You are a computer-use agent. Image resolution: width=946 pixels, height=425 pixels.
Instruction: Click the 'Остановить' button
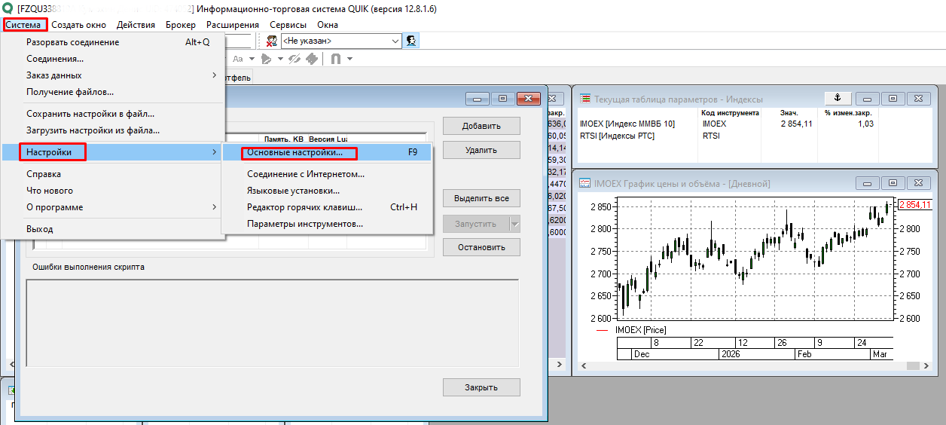(x=481, y=247)
